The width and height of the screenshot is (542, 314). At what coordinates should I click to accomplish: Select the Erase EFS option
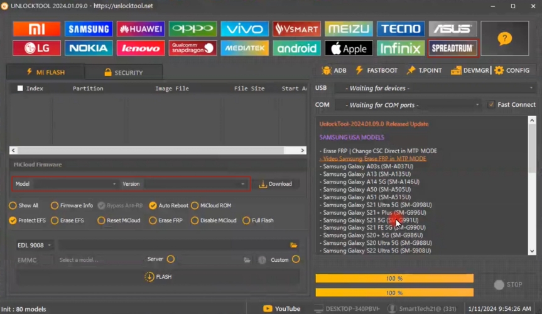click(54, 220)
